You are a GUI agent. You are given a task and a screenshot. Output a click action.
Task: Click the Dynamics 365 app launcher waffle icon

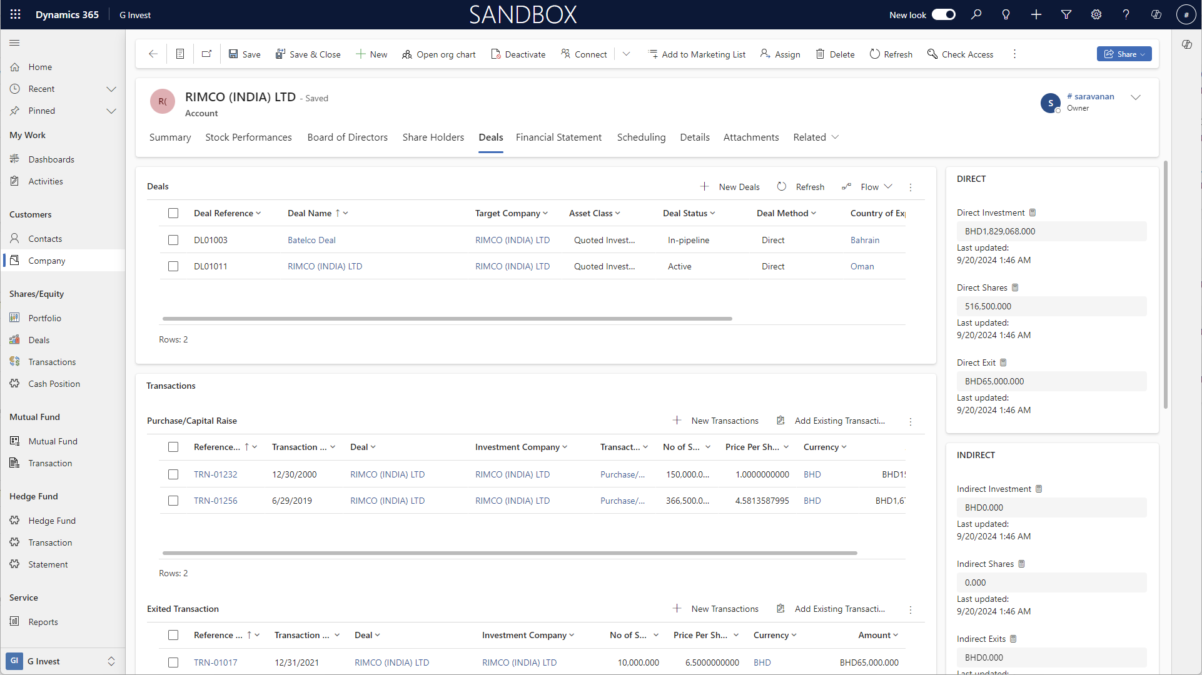point(16,14)
